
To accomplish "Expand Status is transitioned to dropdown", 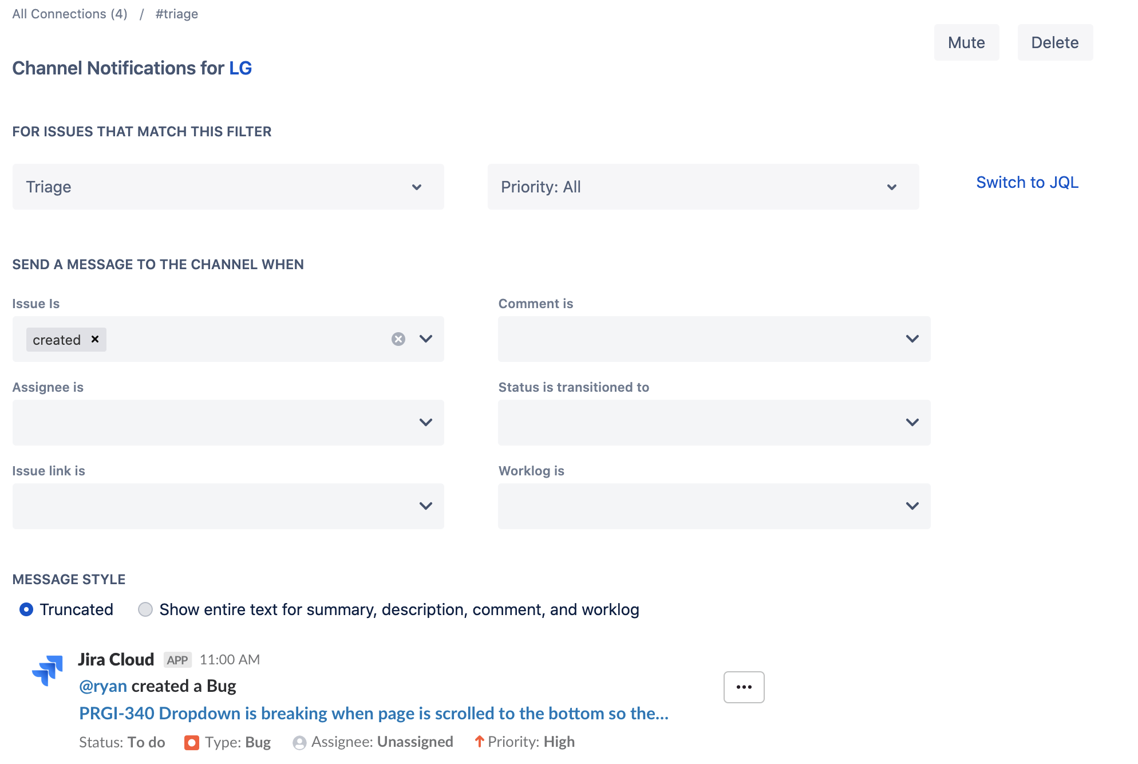I will point(714,423).
